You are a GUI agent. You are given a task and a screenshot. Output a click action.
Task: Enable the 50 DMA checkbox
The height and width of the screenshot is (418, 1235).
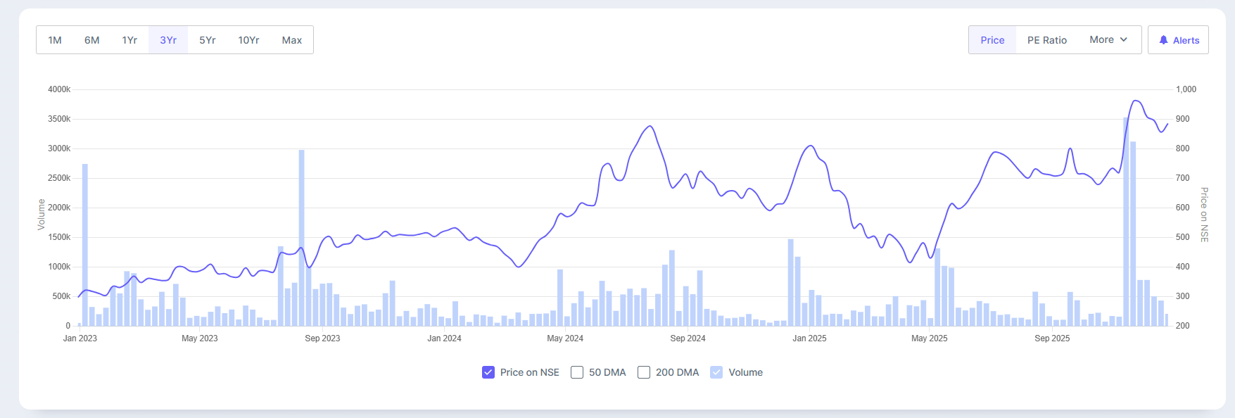coord(577,372)
